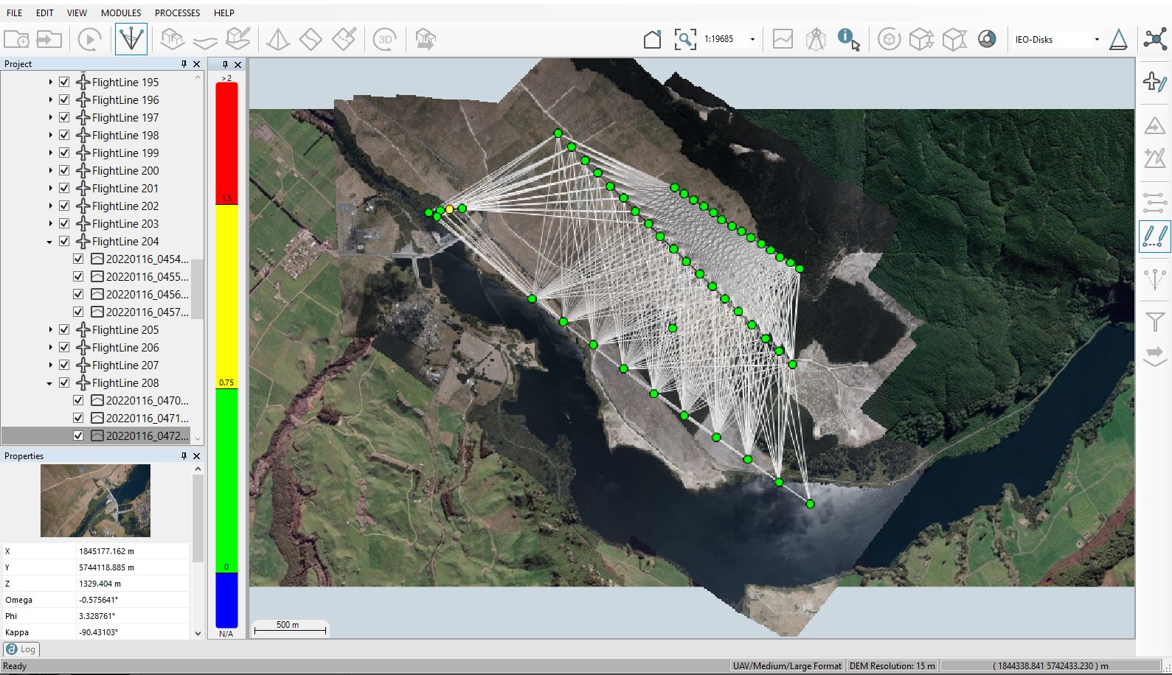Collapse the FlightLine 204 tree node
Viewport: 1172px width, 675px height.
[x=49, y=242]
